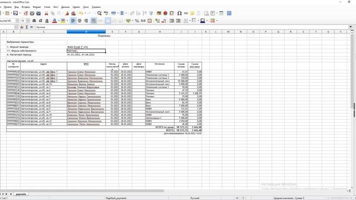Click the column H header
Image resolution: width=356 pixels, height=200 pixels.
160,32
